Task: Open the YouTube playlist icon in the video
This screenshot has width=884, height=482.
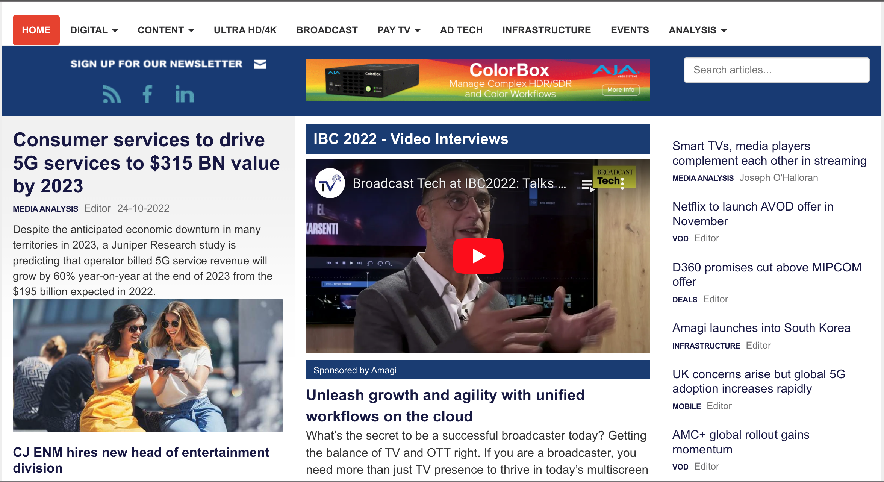Action: tap(587, 184)
